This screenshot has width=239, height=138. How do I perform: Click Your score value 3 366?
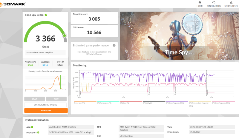point(30,65)
